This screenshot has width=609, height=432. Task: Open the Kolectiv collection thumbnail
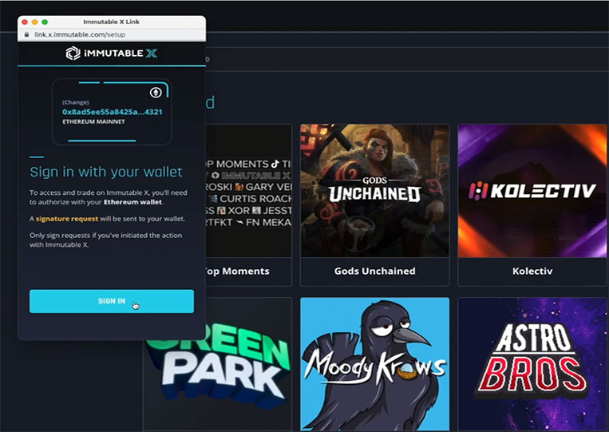pyautogui.click(x=532, y=191)
